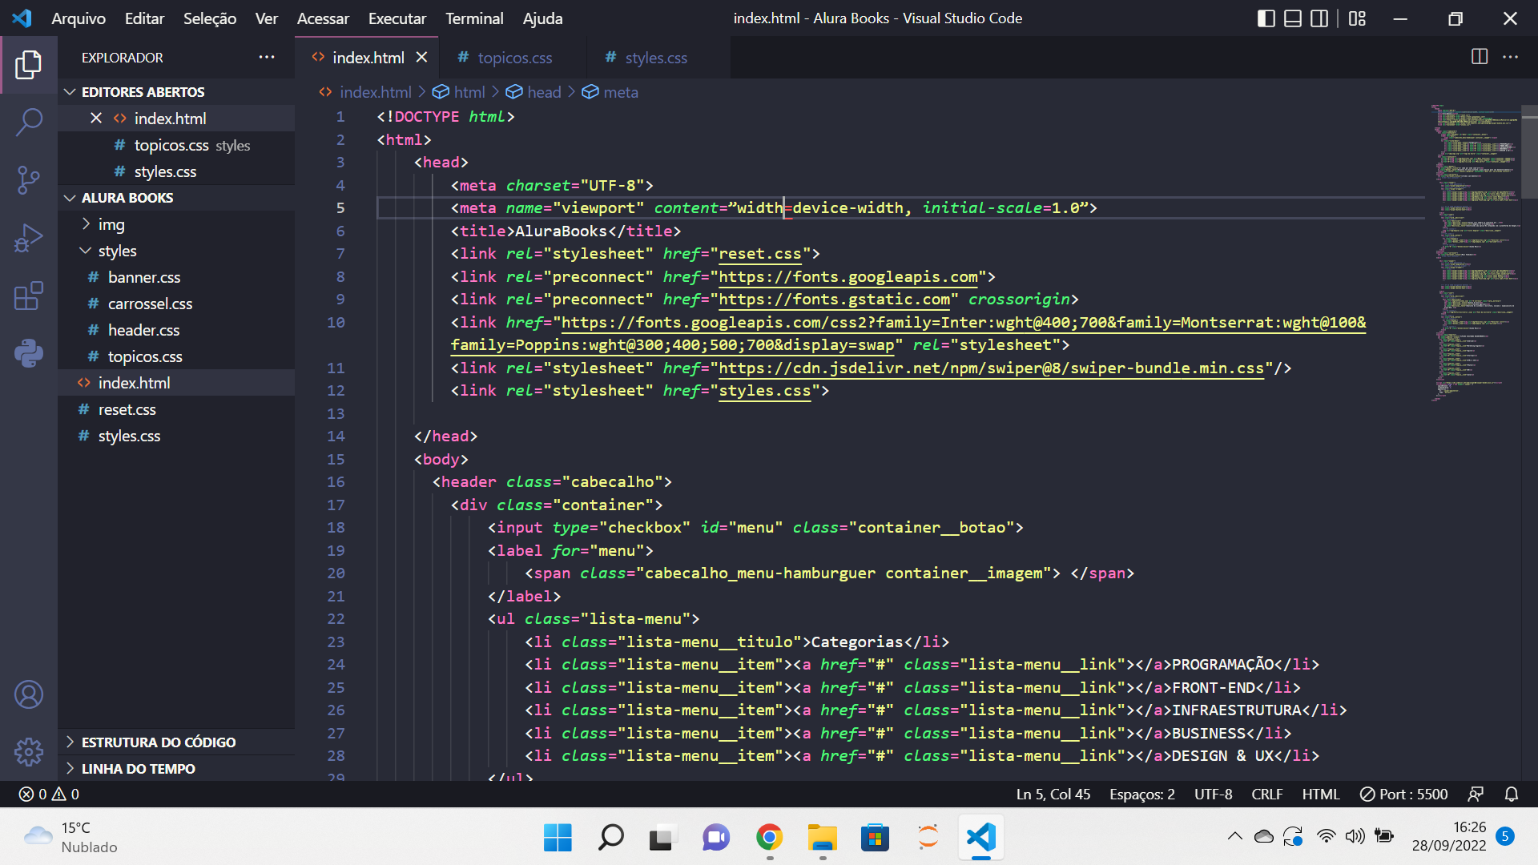This screenshot has height=865, width=1538.
Task: Open the Executar menu
Action: (397, 18)
